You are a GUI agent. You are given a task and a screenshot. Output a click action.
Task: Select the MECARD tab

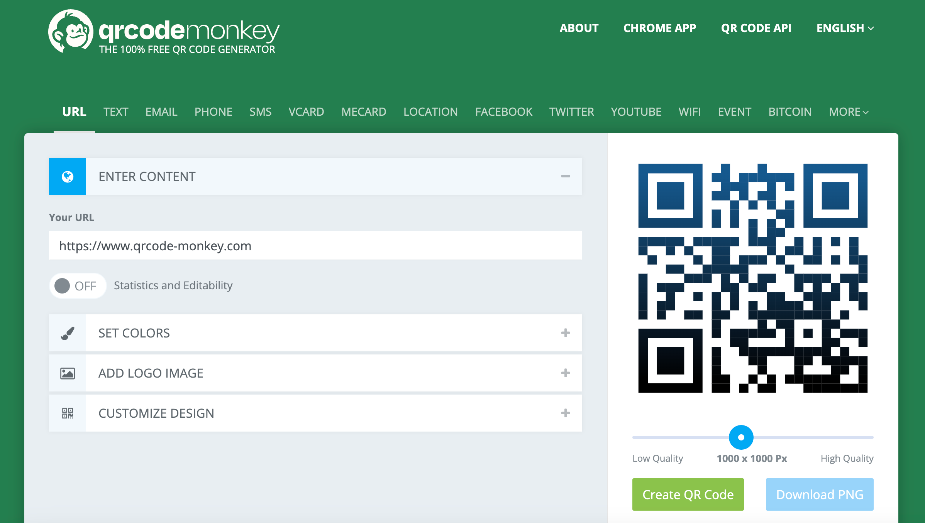click(x=364, y=112)
